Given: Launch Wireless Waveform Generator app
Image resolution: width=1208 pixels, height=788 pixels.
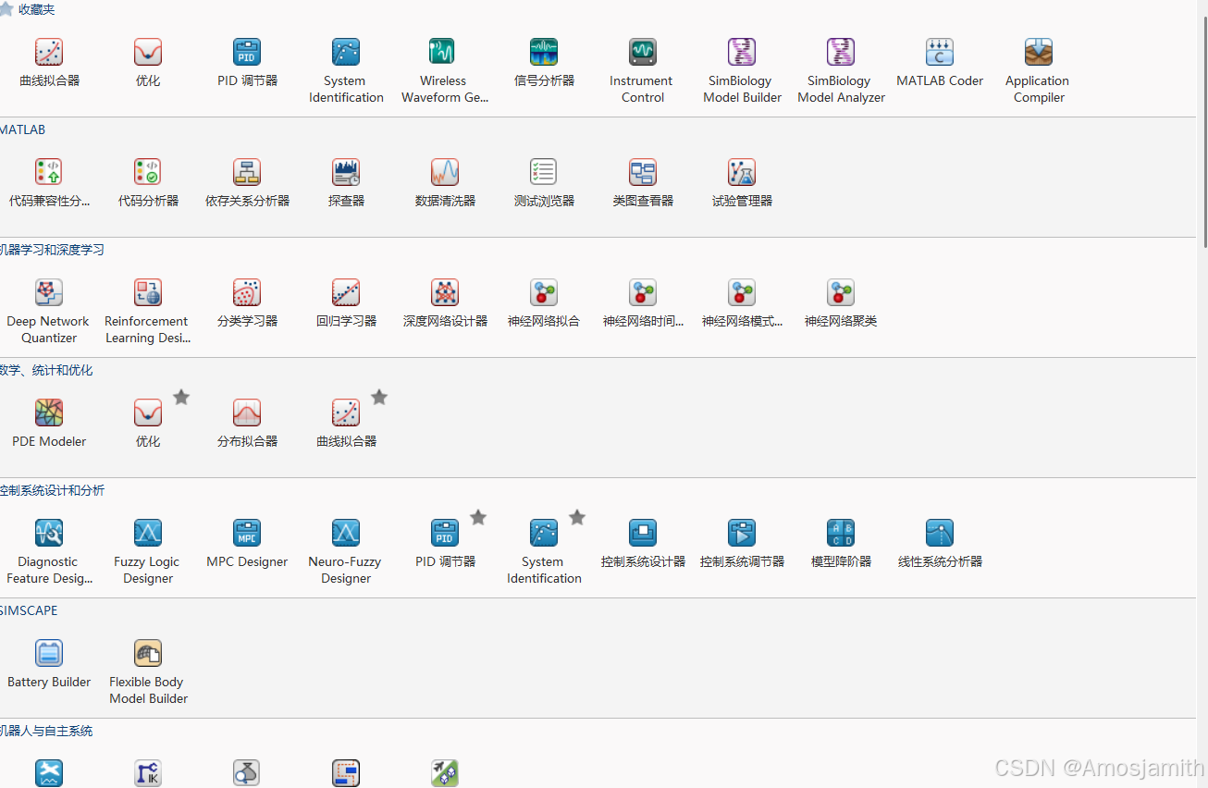Looking at the screenshot, I should (445, 71).
